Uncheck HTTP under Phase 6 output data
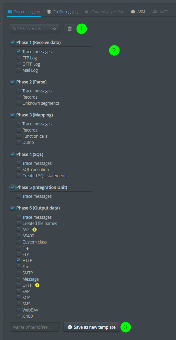This screenshot has width=176, height=340. [x=19, y=260]
